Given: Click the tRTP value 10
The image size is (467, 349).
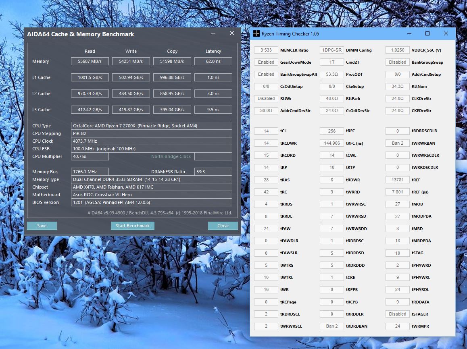Looking at the screenshot, I should point(332,168).
